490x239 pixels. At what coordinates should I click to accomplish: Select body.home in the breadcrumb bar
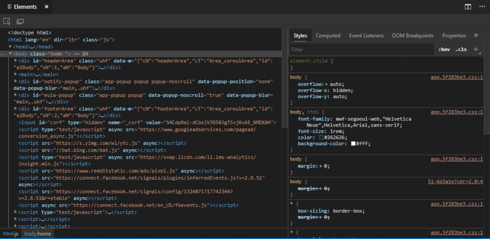point(37,234)
